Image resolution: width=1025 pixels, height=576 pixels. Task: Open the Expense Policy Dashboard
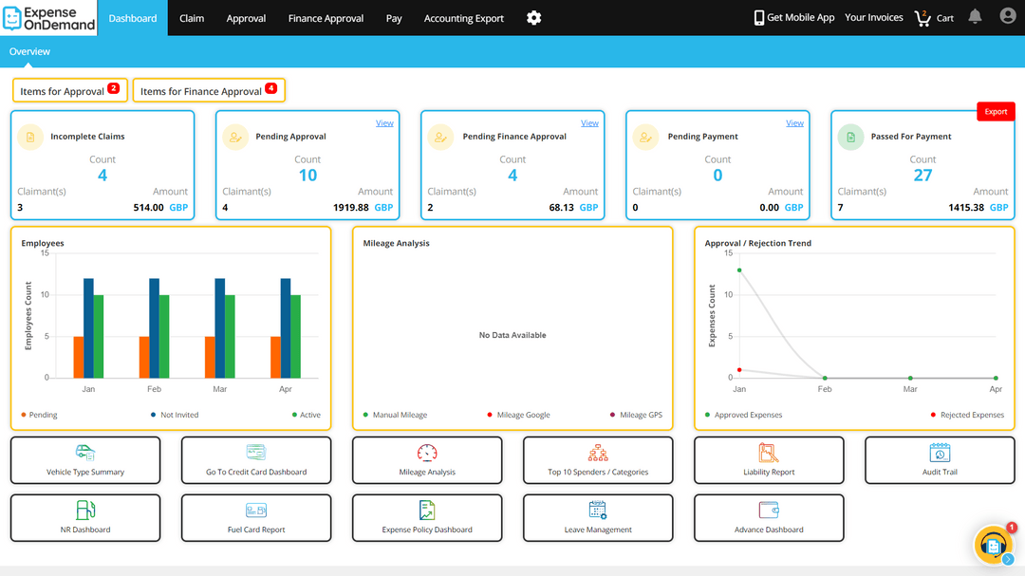426,518
